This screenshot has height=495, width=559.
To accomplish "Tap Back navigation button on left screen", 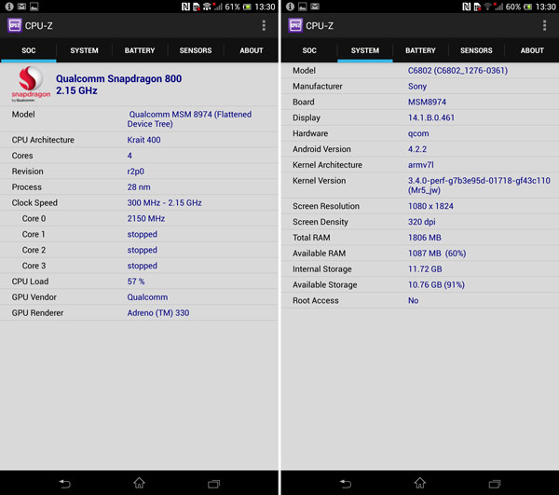I will [x=65, y=484].
